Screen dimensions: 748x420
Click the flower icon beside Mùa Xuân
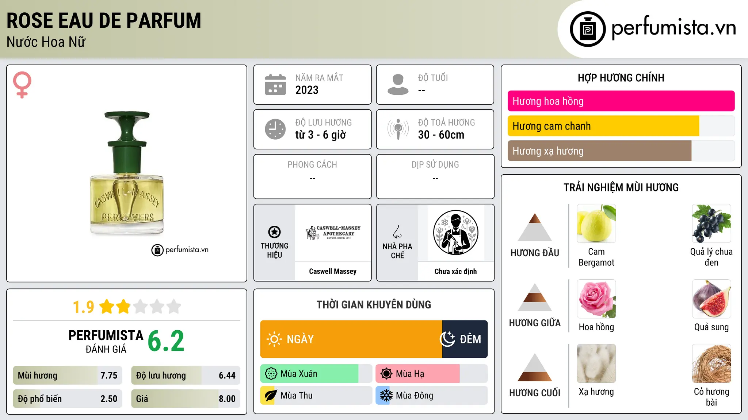[x=271, y=374]
